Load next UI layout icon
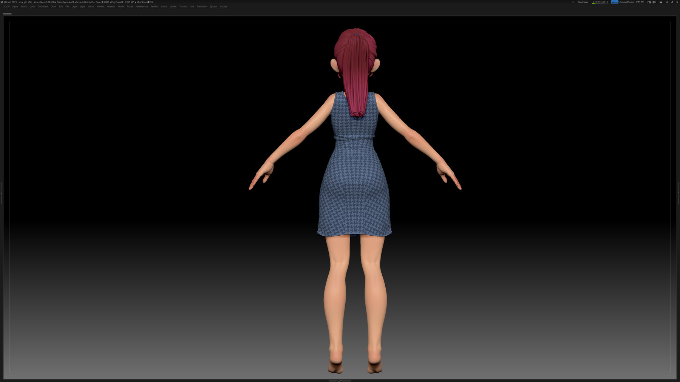 click(642, 2)
